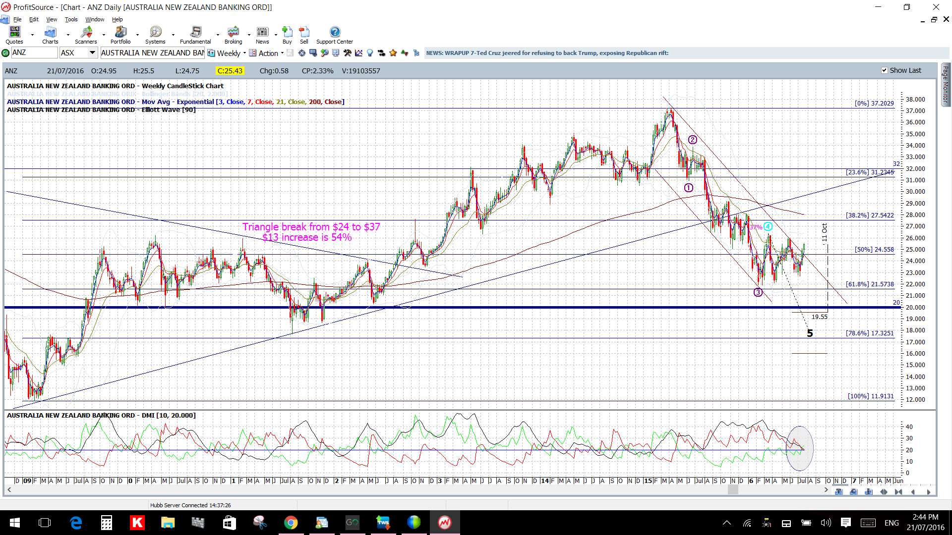Click the expand chart horizontally arrows icon
This screenshot has width=952, height=535.
coord(883,492)
